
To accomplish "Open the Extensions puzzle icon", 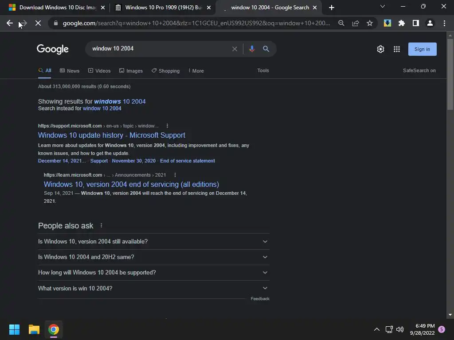I will click(x=402, y=23).
